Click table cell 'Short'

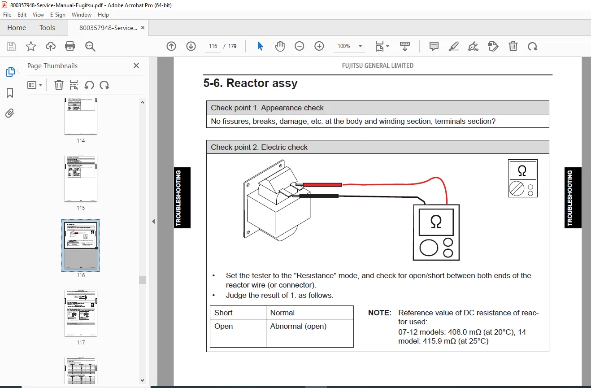pos(223,313)
